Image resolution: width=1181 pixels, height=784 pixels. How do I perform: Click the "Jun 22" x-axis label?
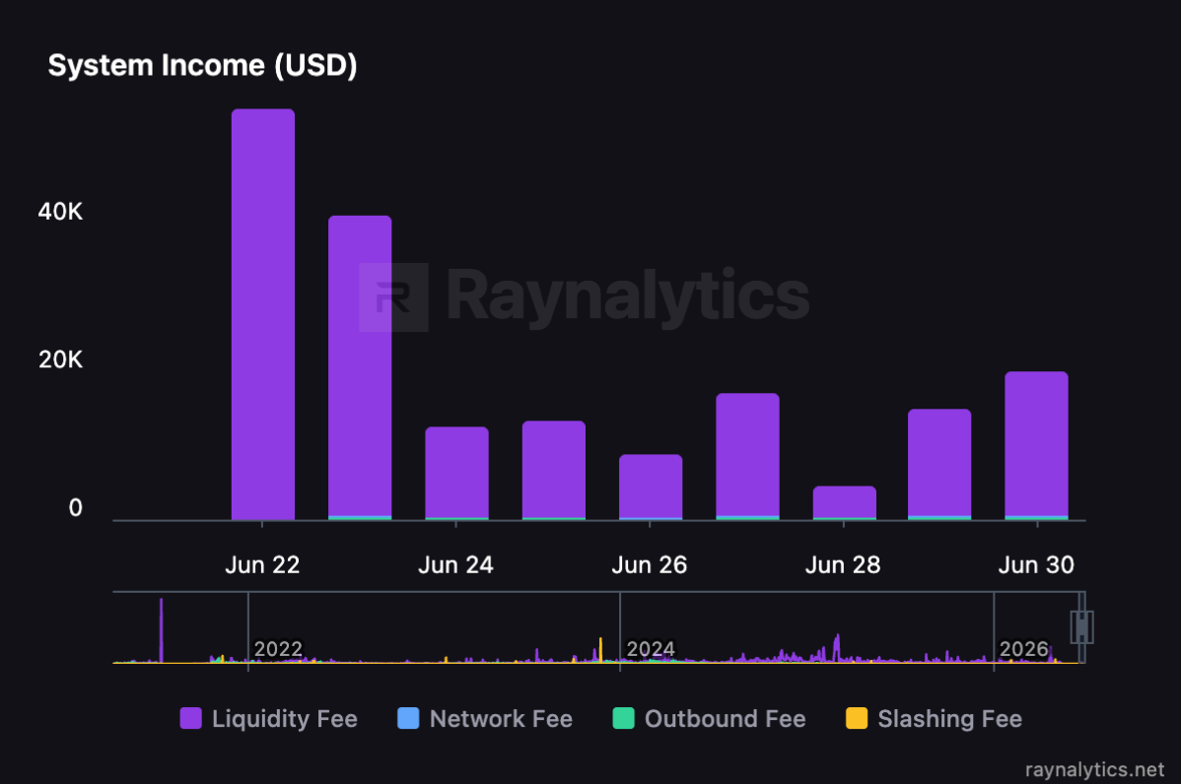coord(262,565)
